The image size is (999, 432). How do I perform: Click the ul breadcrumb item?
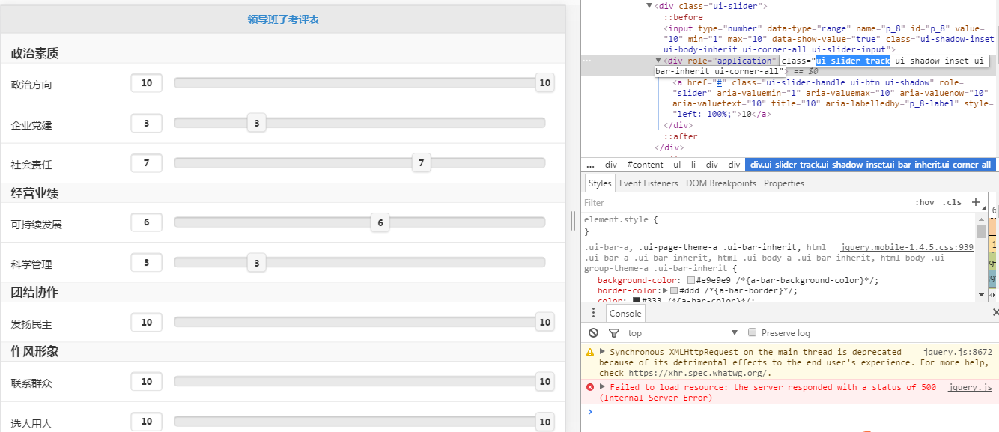677,165
